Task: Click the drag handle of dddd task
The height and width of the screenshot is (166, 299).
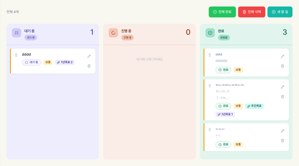Action: tap(16, 55)
